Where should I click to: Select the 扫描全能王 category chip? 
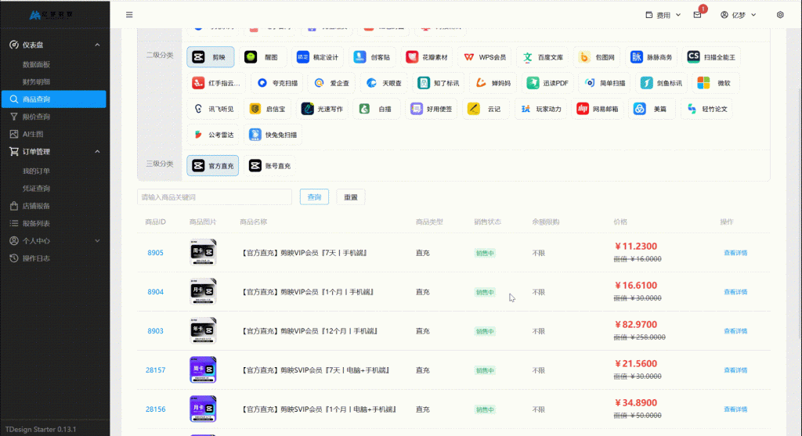click(711, 57)
